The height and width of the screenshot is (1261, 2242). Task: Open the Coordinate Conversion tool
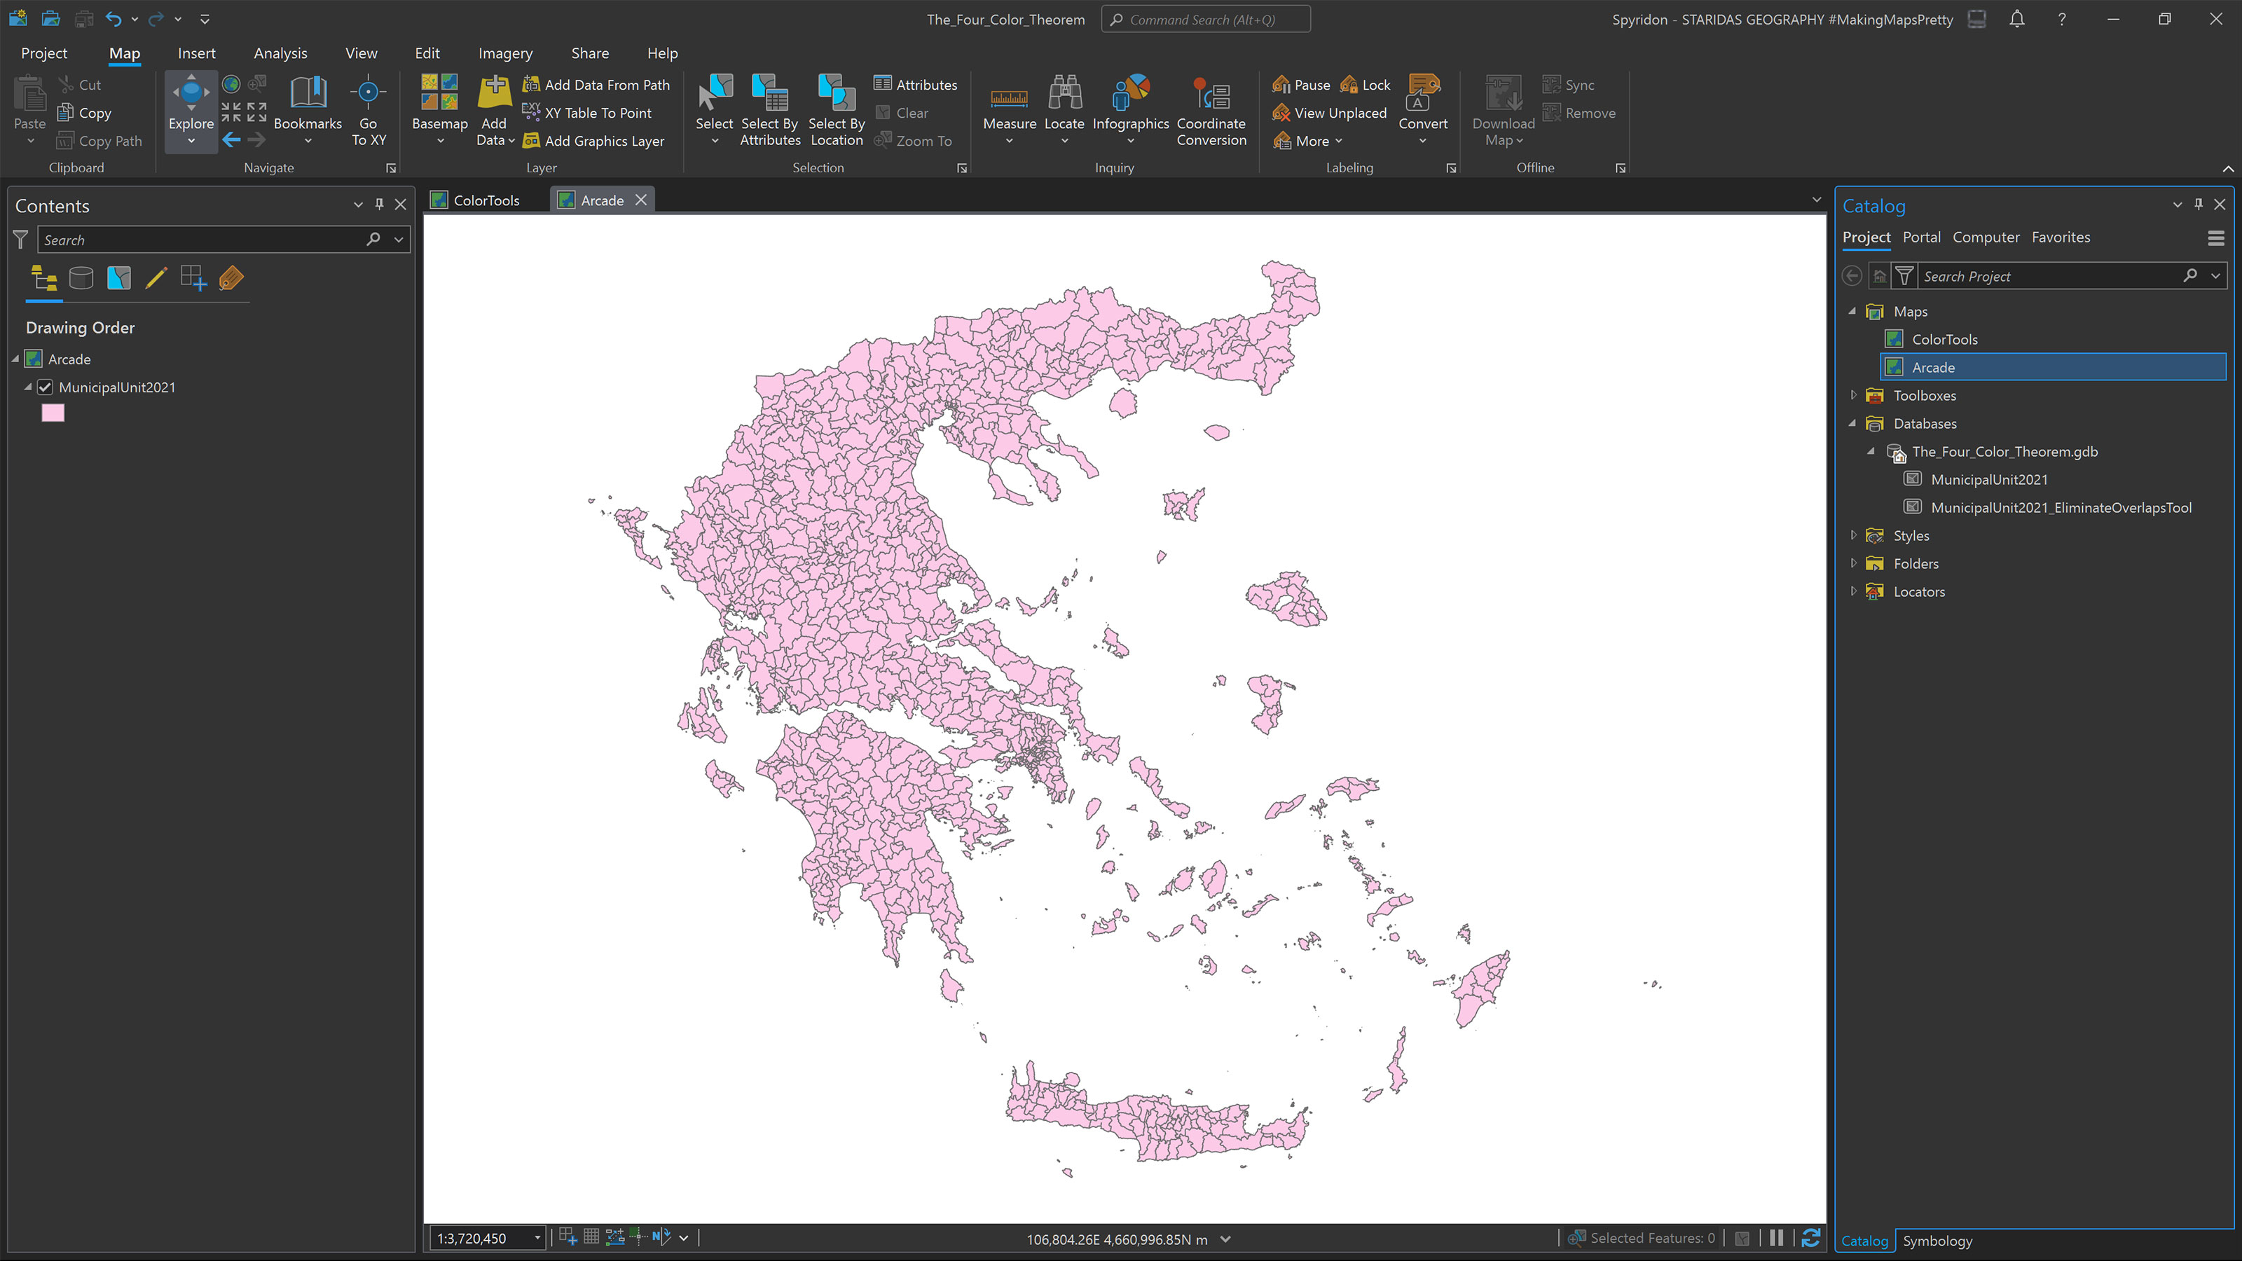pos(1211,109)
